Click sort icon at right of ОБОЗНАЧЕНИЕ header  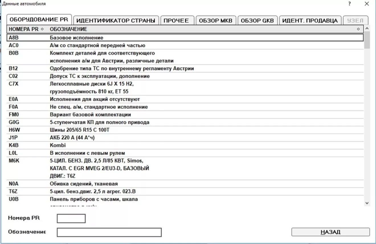pos(358,29)
